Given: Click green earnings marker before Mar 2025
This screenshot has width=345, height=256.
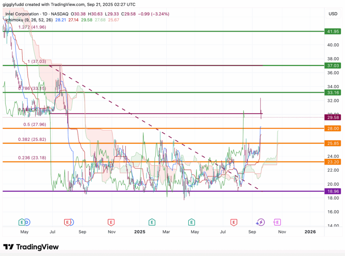Looking at the screenshot, I should [x=152, y=222].
